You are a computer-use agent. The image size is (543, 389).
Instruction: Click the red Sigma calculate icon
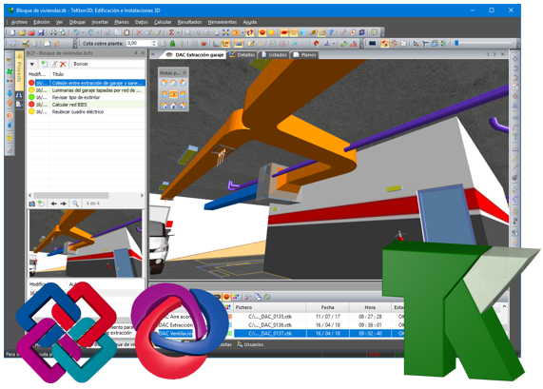tap(171, 32)
